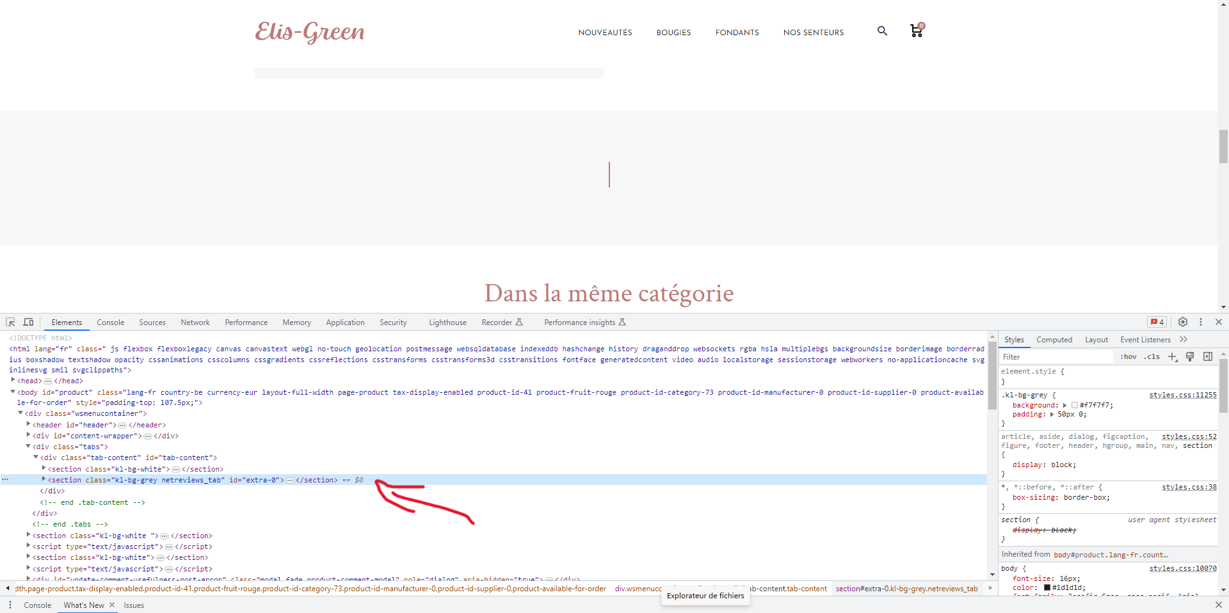
Task: Collapse the wsmenucontainer div node
Action: click(20, 413)
